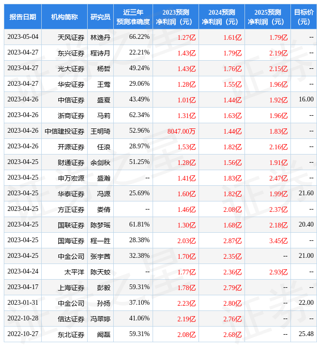Click the 东北证券 institution name

(71, 335)
